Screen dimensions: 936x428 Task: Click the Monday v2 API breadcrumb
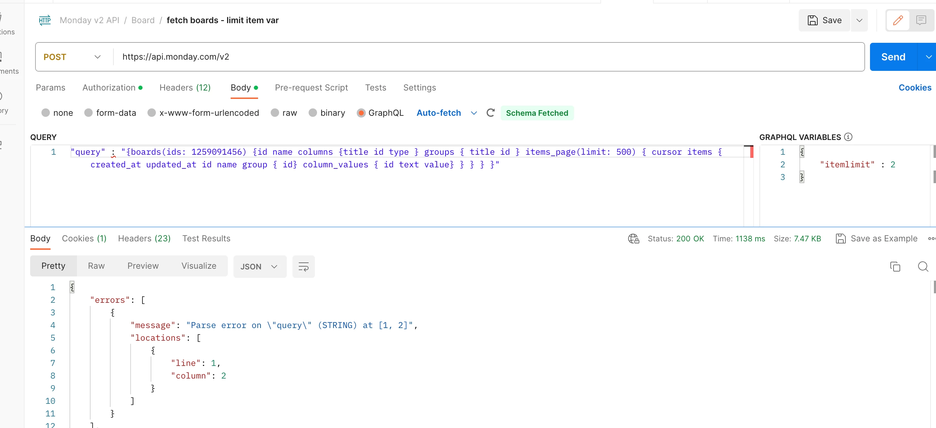pos(90,20)
